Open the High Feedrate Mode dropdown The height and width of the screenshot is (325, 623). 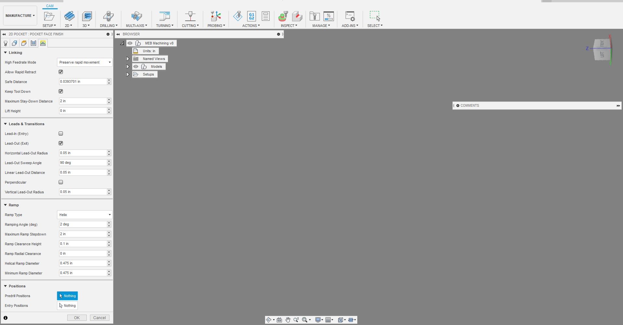(84, 62)
